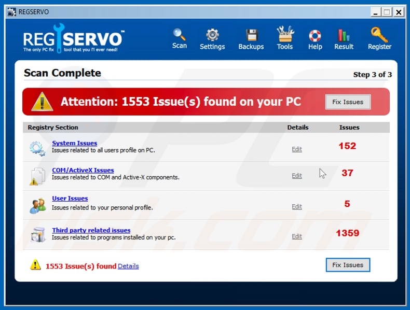Maximize the REGSERVO window
This screenshot has width=410, height=310.
387,11
